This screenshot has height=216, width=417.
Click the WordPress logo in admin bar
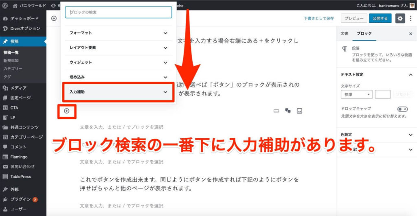click(5, 5)
